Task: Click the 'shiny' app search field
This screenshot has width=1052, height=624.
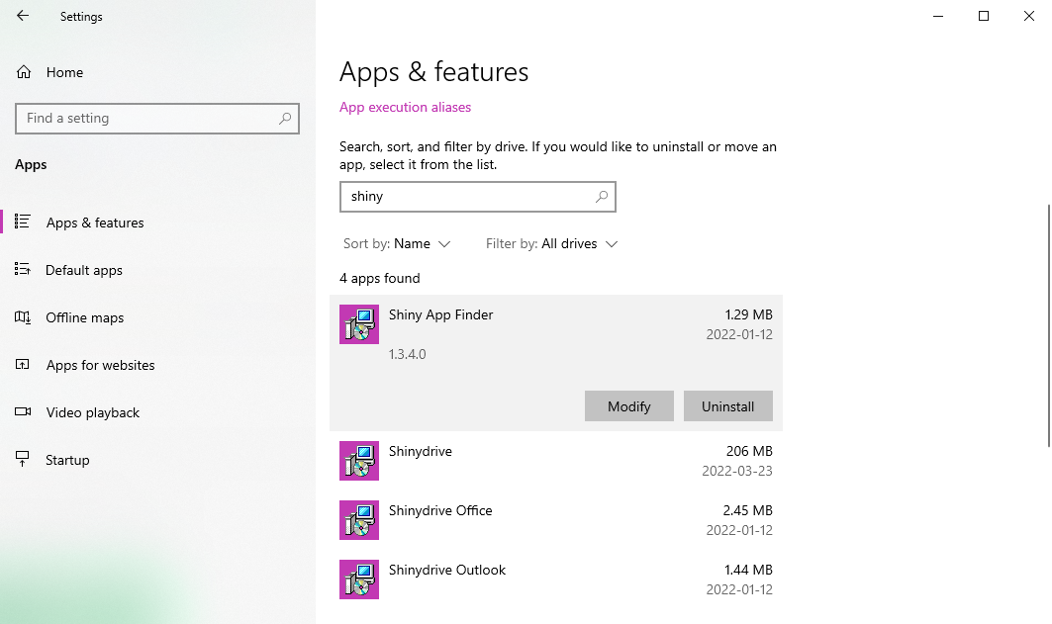Action: [x=465, y=197]
